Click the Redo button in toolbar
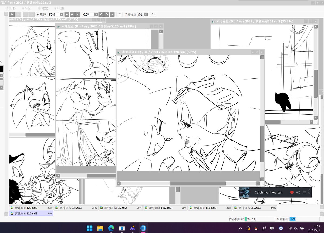 tap(18, 15)
